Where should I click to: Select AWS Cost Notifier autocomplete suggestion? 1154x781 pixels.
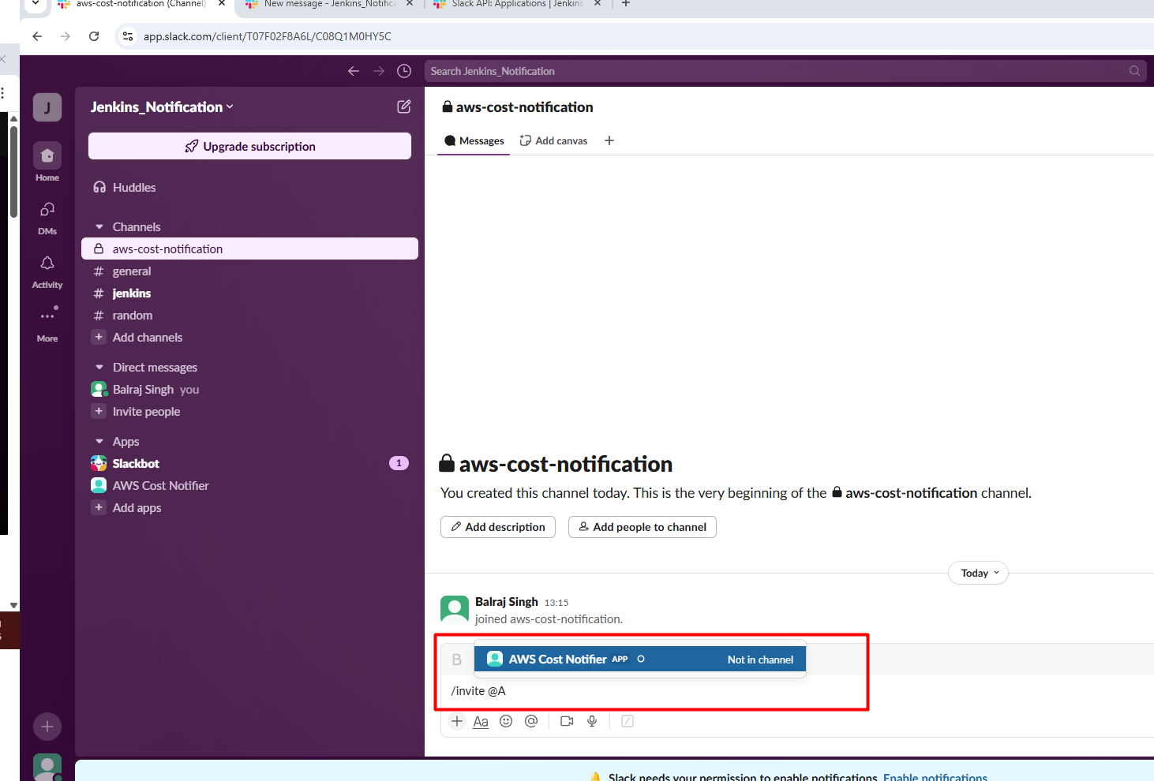[x=640, y=660]
